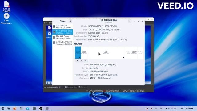Click the REC 00:01:21 status in OBS
Image resolution: width=197 pixels, height=111 pixels.
point(111,91)
